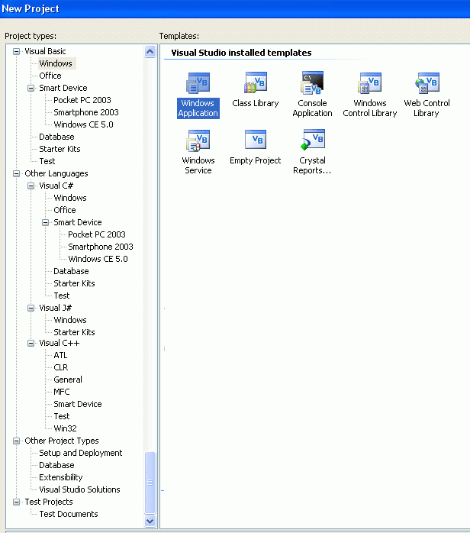Click the project types scroll up arrow
Screen dimensions: 470x533
click(x=150, y=52)
